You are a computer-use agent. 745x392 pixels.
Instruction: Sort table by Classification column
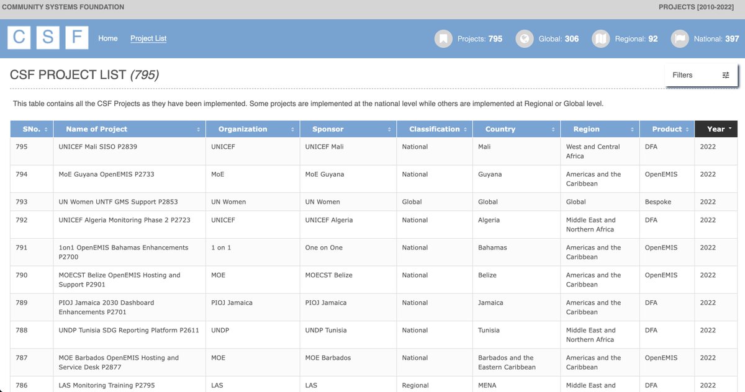[x=434, y=129]
